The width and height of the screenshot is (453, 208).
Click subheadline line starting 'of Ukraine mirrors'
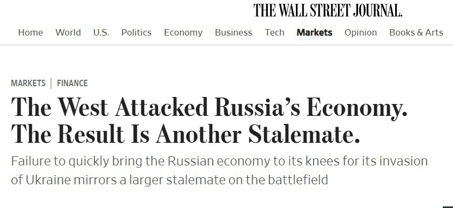(170, 180)
